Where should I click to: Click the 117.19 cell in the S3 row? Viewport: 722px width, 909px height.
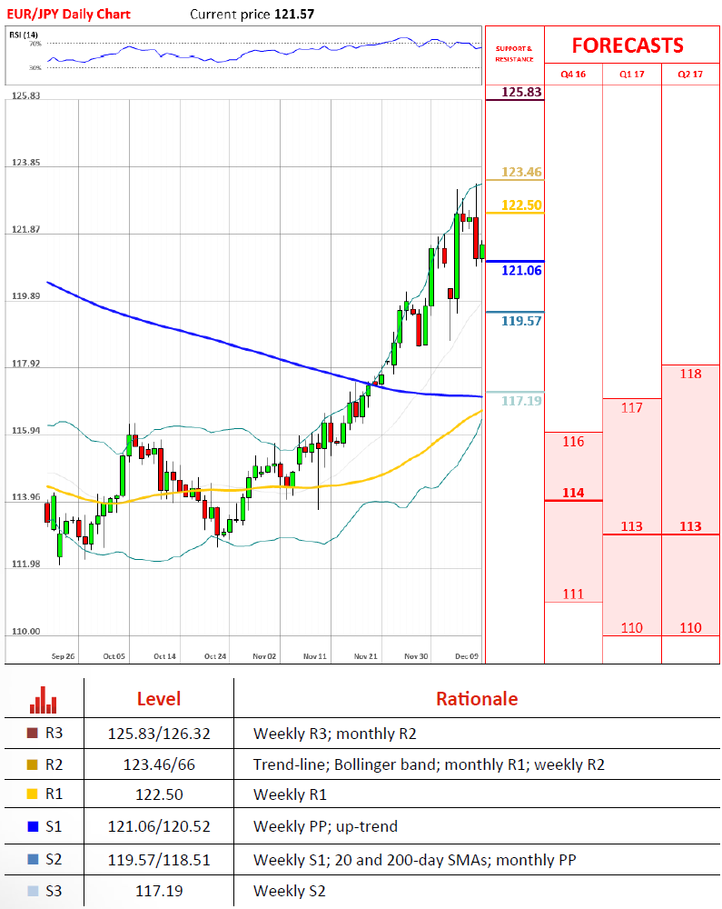159,891
